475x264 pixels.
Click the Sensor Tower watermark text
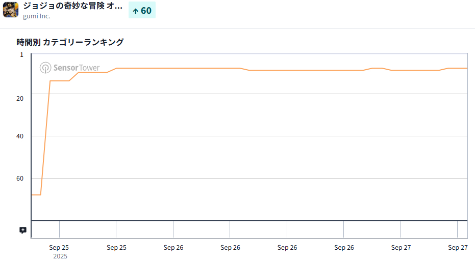coord(77,68)
